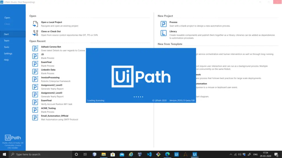Open File Explorer from the taskbar
Viewport: 282px width, 158px height.
(x=104, y=154)
